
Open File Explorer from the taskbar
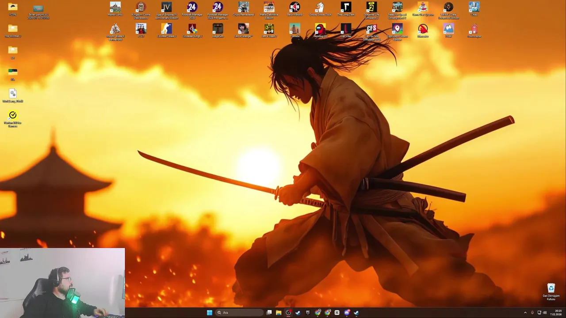pos(279,313)
